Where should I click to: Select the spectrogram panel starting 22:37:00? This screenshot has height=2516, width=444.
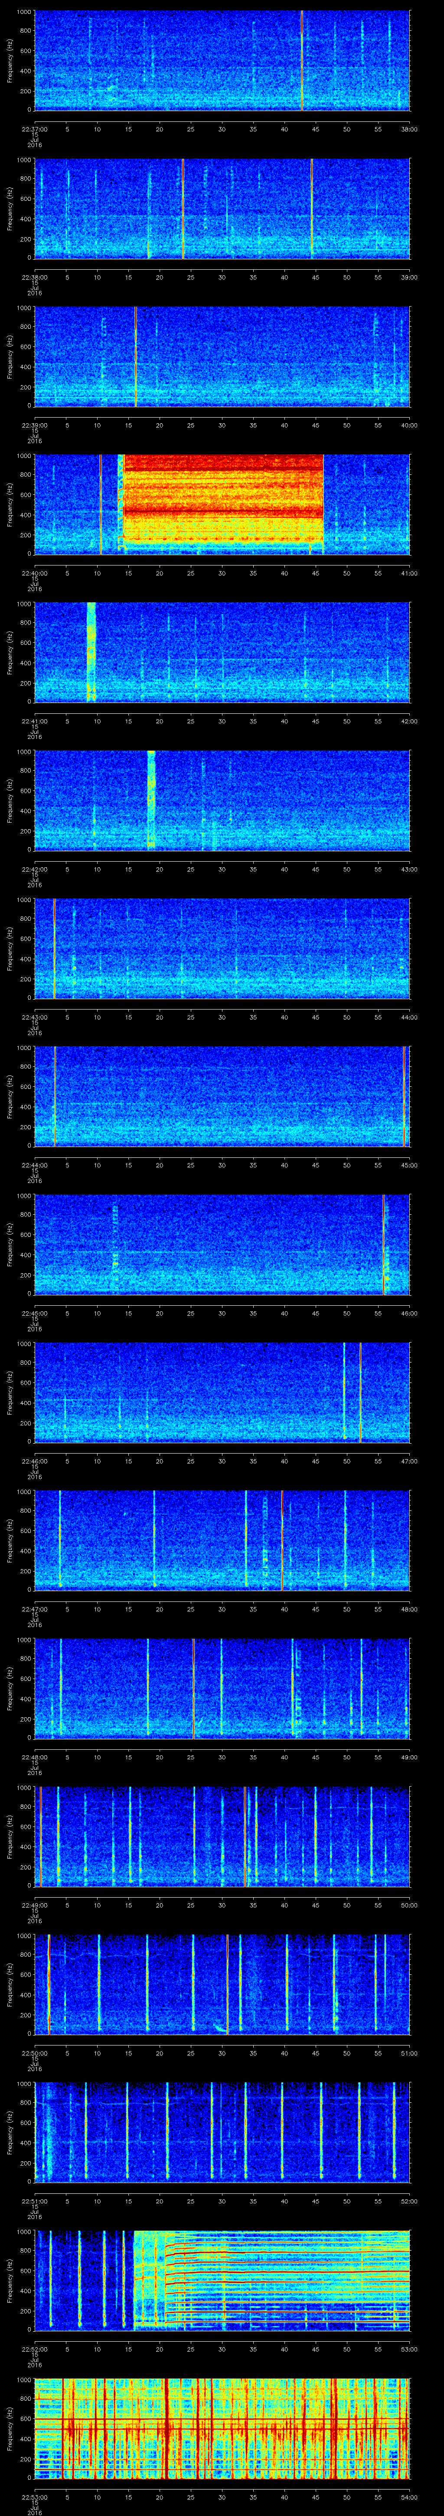(222, 61)
